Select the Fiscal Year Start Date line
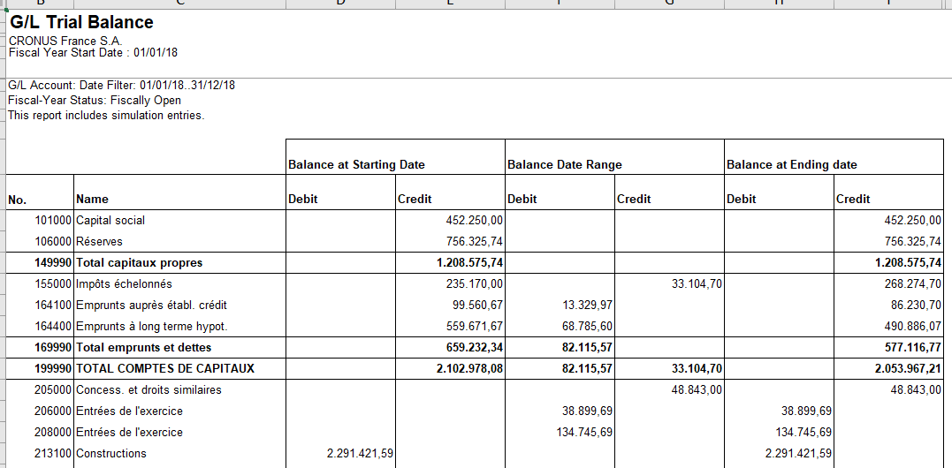 pos(93,52)
